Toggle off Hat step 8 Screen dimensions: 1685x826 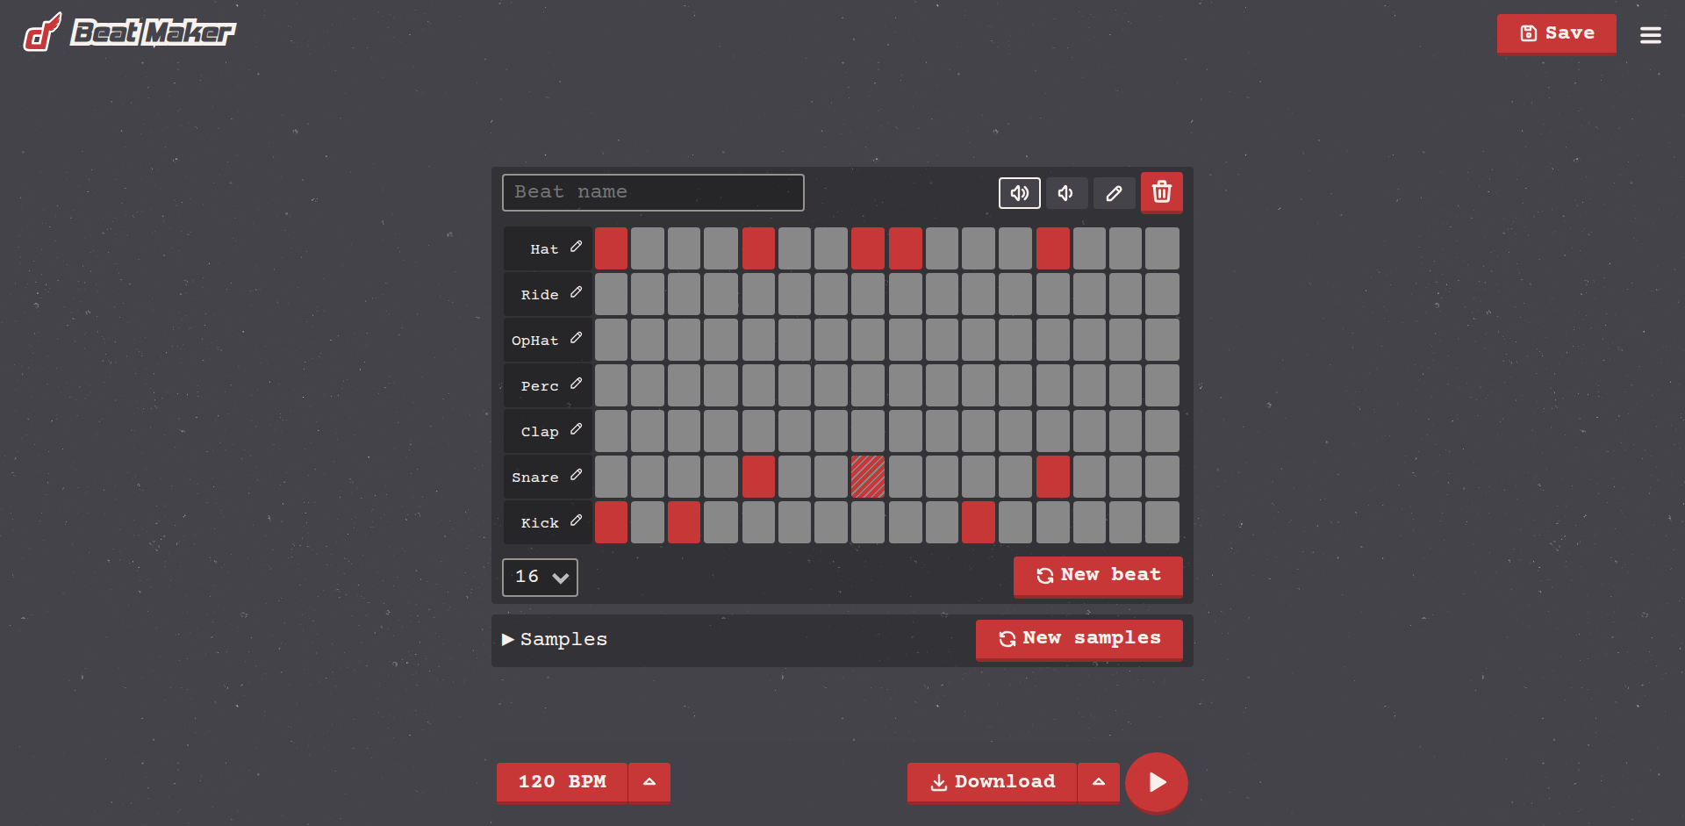tap(868, 248)
